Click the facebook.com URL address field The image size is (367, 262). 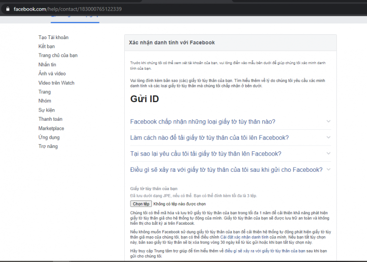(67, 9)
